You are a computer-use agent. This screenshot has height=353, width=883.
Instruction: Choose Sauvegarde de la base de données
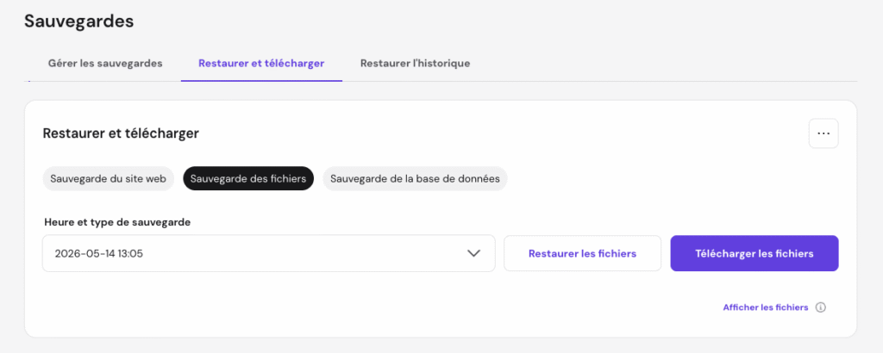pos(415,179)
